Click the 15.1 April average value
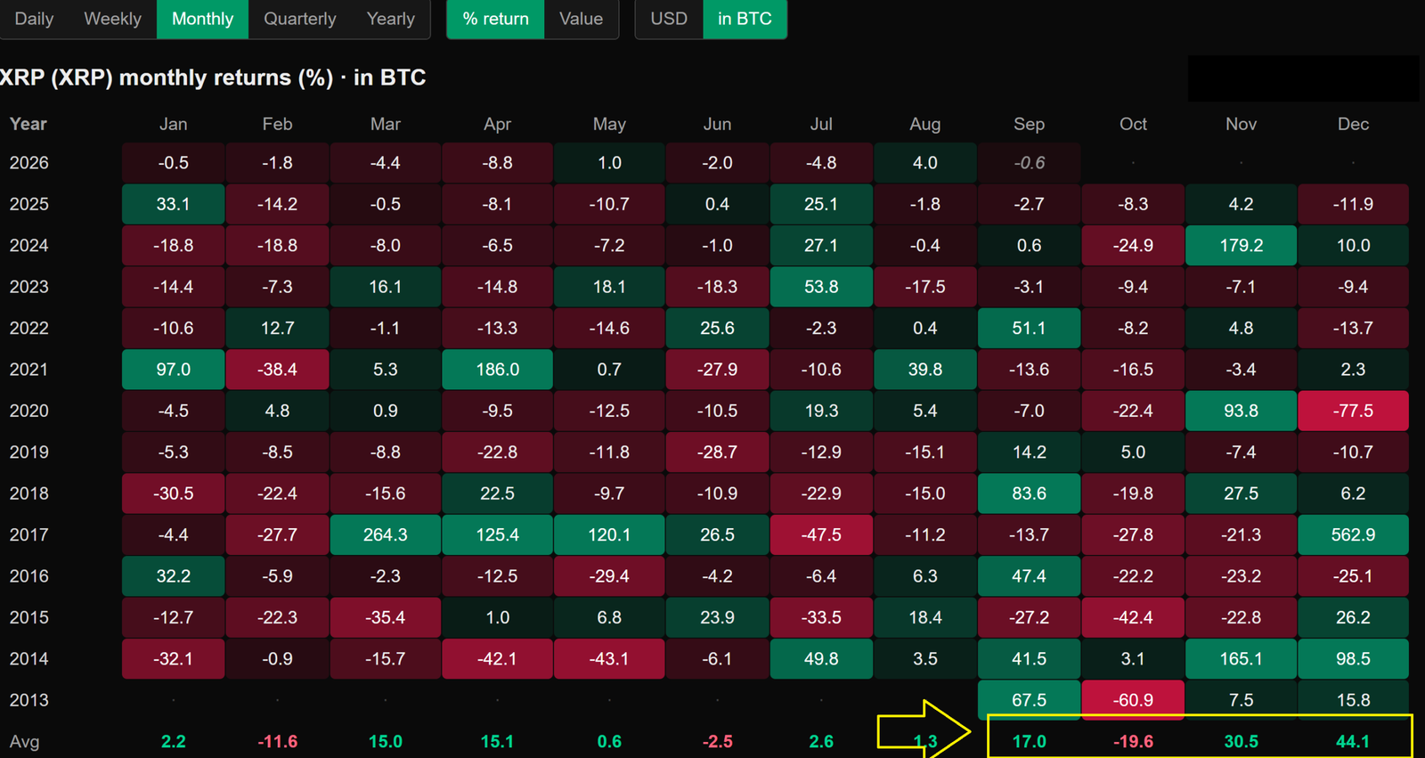 (497, 742)
